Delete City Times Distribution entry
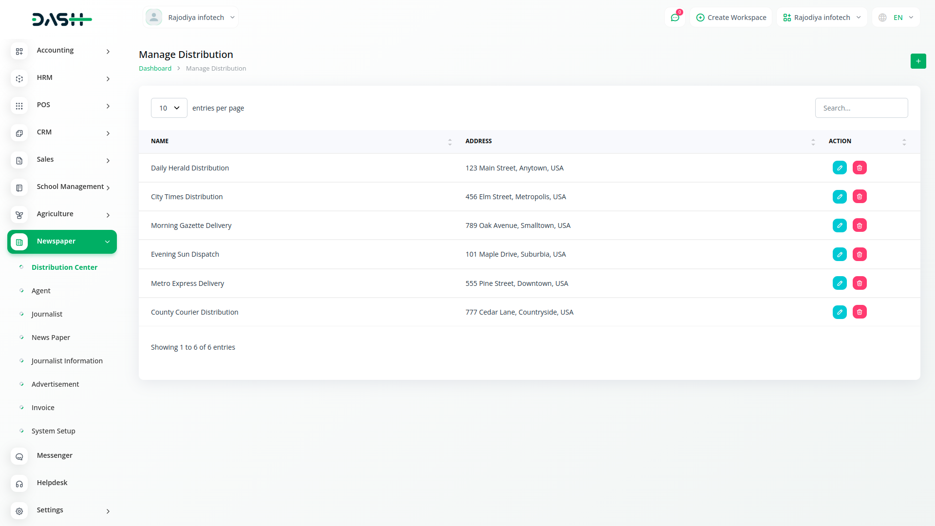Image resolution: width=935 pixels, height=526 pixels. pos(860,197)
